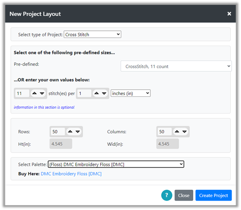The image size is (241, 210).
Task: Open the Select type of Project dropdown
Action: click(x=92, y=34)
